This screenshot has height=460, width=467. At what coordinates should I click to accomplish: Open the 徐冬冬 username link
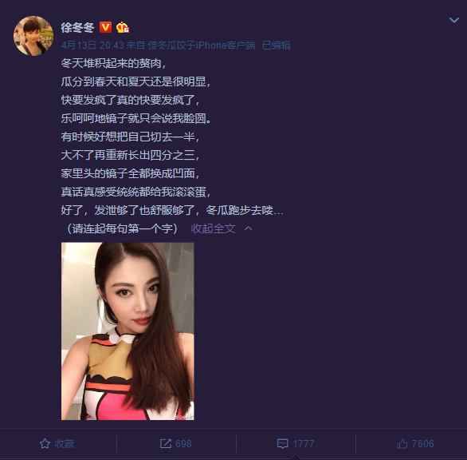tap(77, 27)
